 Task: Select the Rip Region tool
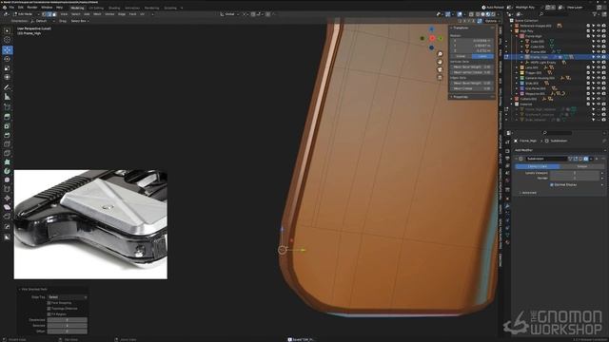pos(7,217)
